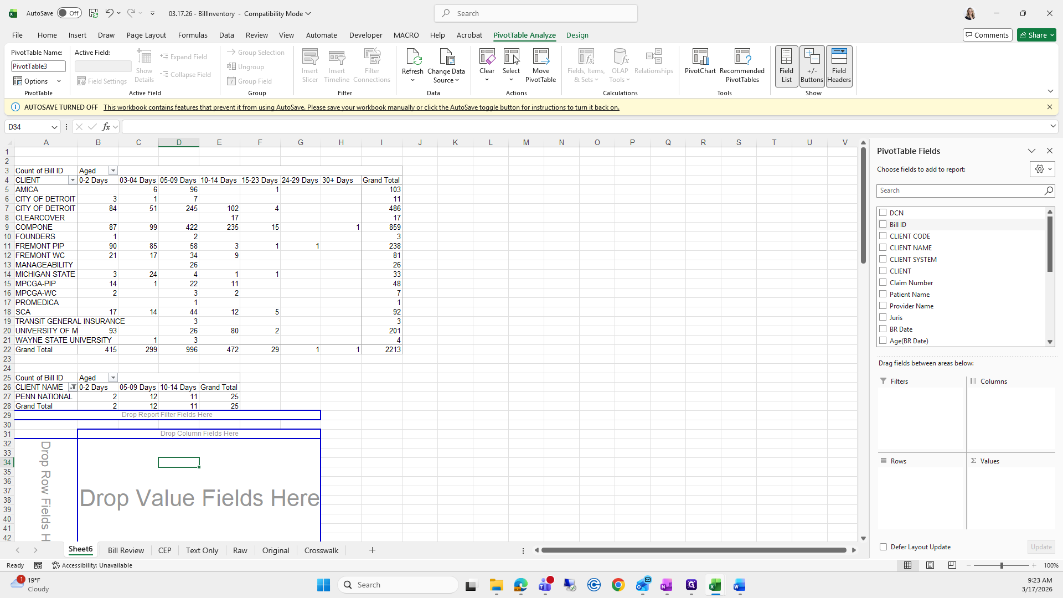Click the Refresh pivot data icon
The width and height of the screenshot is (1063, 598).
click(x=412, y=57)
